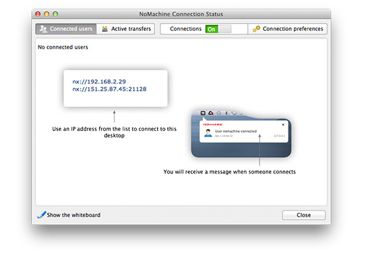The image size is (372, 254).
Task: Select the nx://192.168.2.29 address
Action: coord(99,81)
